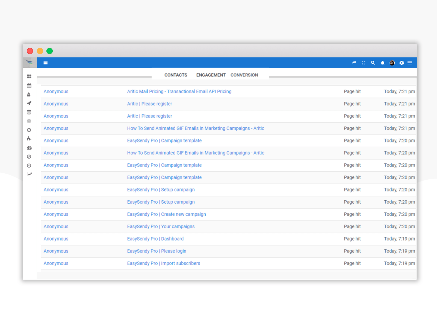
Task: Switch to the CONTACTS tab
Action: click(x=176, y=75)
